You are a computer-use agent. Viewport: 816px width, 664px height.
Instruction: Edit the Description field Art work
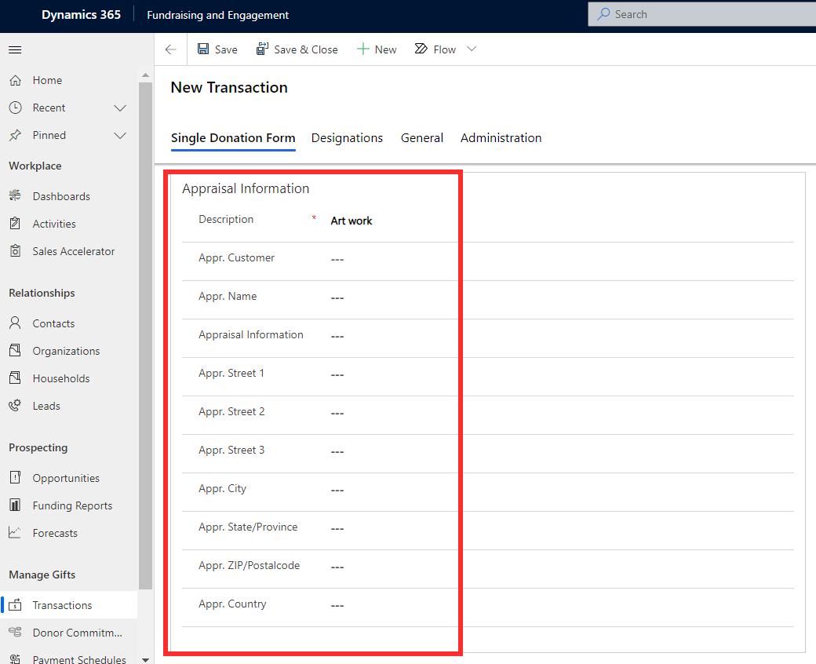pos(352,221)
